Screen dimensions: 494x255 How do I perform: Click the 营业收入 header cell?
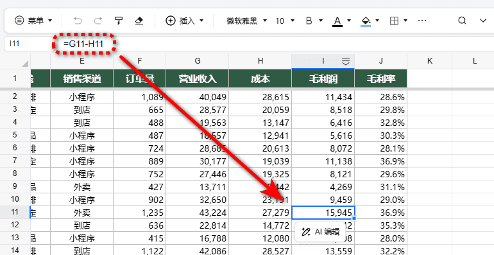point(198,78)
